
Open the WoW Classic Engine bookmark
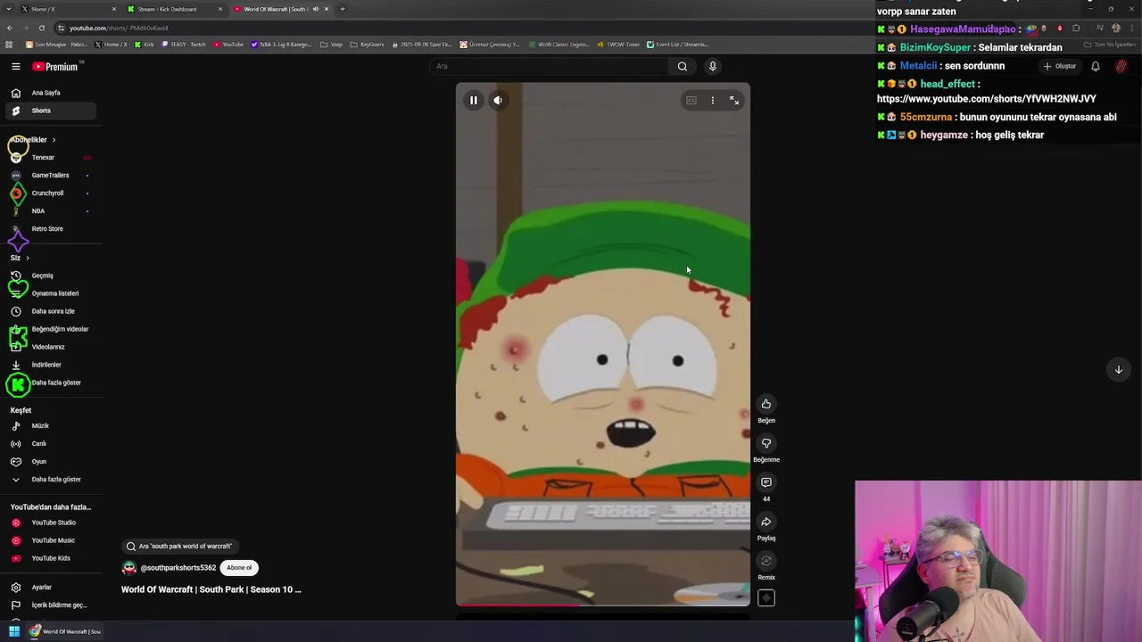[x=559, y=45]
